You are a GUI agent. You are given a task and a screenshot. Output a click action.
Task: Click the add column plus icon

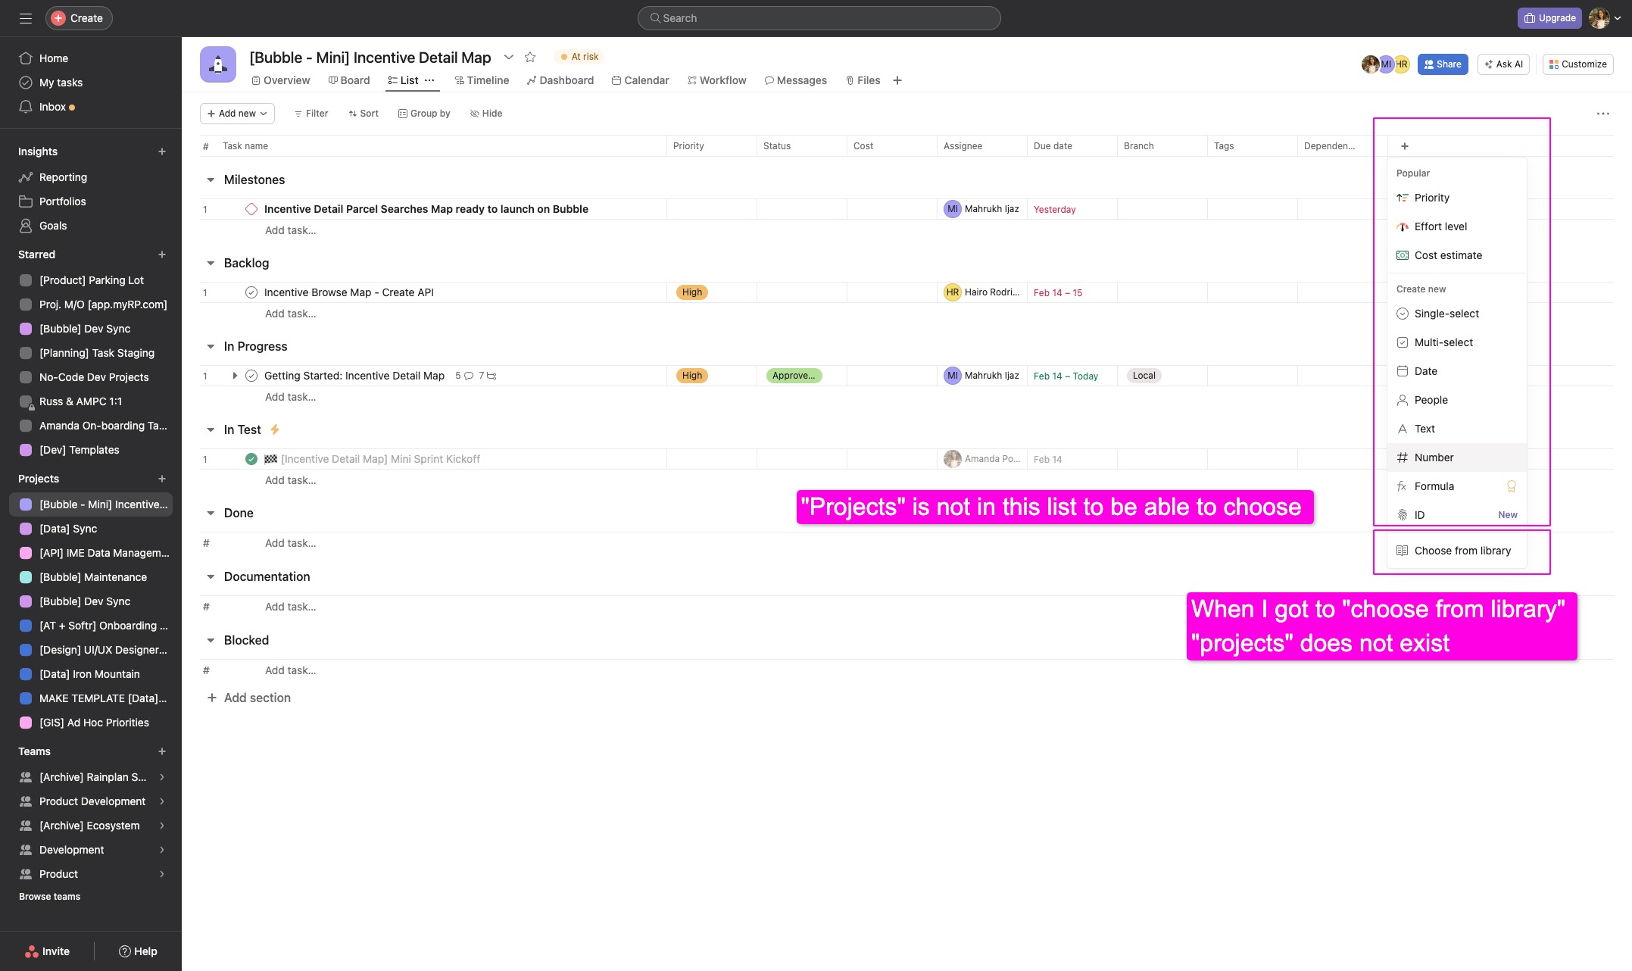pyautogui.click(x=1405, y=146)
